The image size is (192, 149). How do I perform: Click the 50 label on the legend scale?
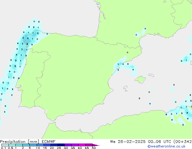pyautogui.click(x=94, y=148)
